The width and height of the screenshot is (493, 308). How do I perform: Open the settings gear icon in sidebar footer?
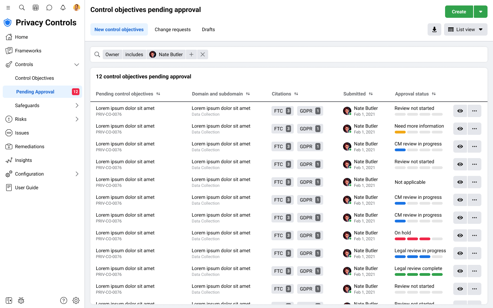click(76, 300)
